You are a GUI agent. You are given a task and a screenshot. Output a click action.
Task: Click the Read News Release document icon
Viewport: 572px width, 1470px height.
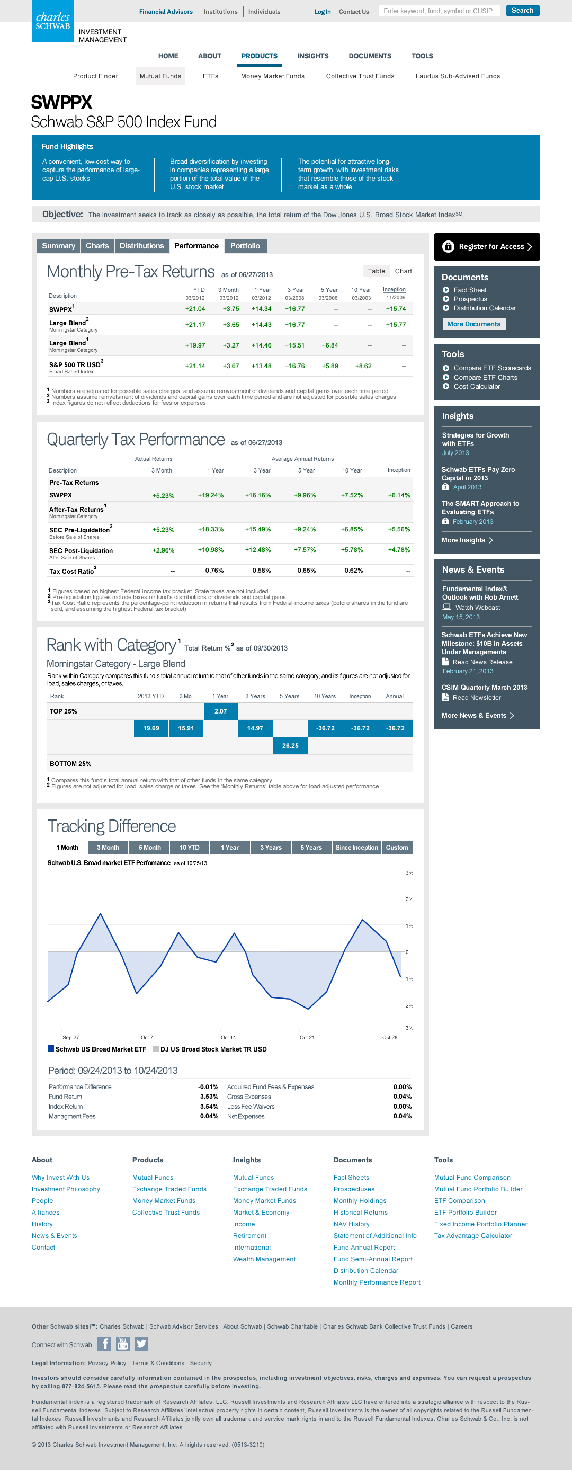pyautogui.click(x=445, y=662)
